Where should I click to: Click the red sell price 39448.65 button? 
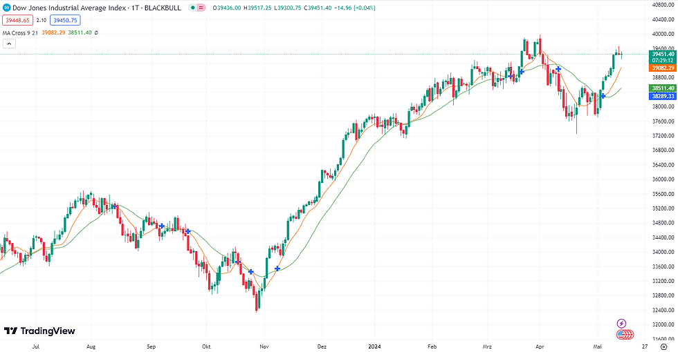point(18,20)
